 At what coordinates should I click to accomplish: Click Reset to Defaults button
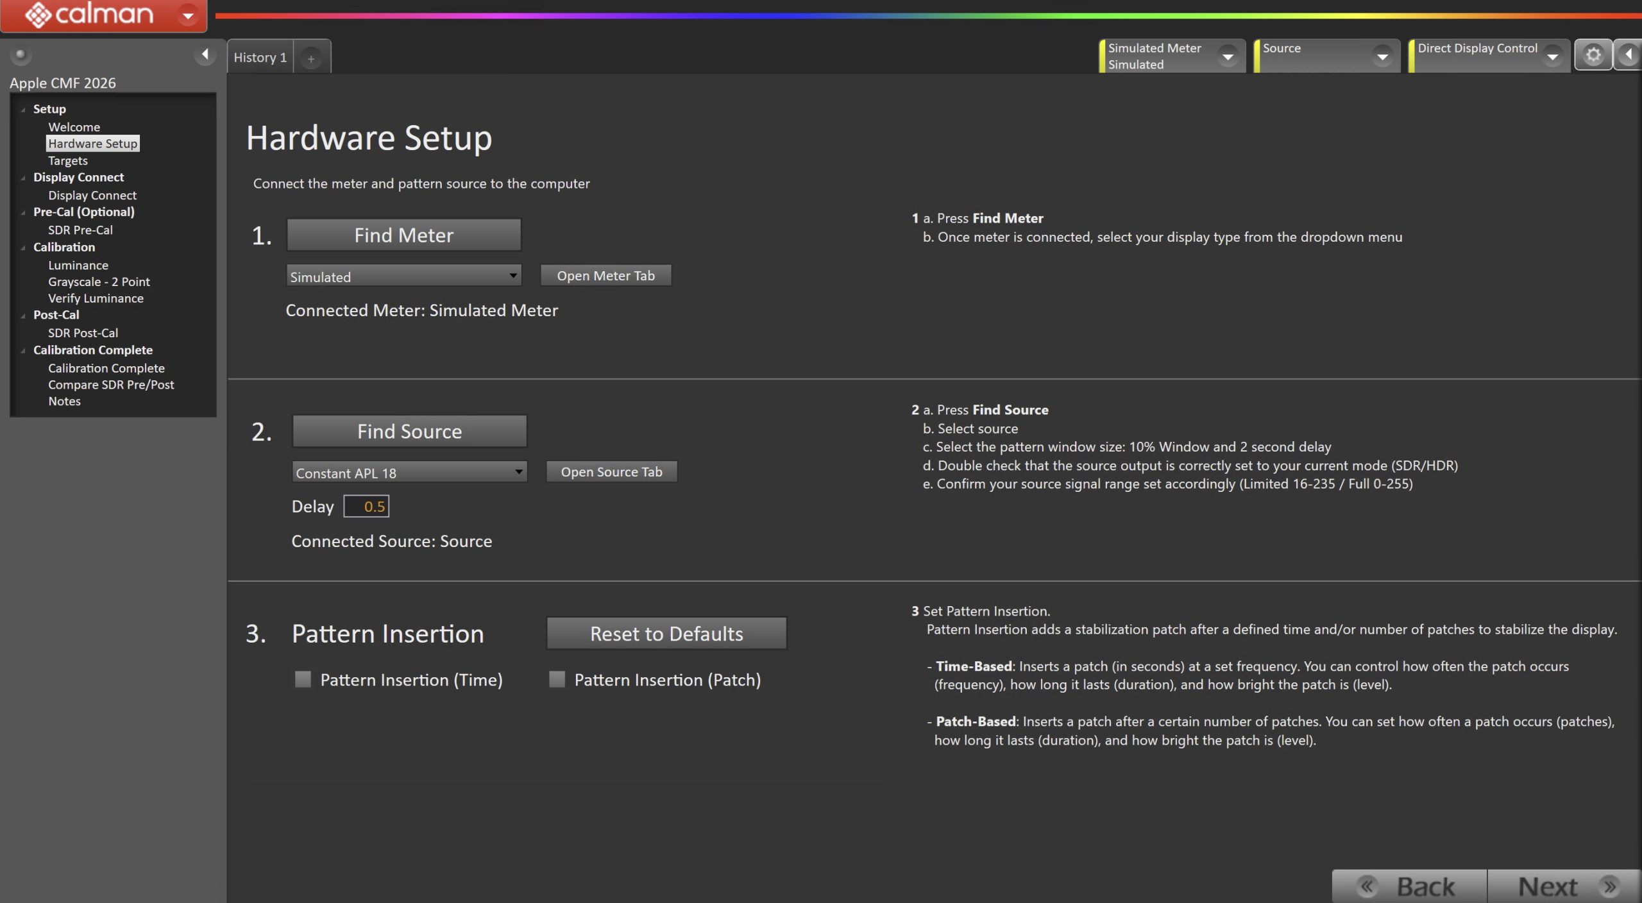[x=666, y=634]
